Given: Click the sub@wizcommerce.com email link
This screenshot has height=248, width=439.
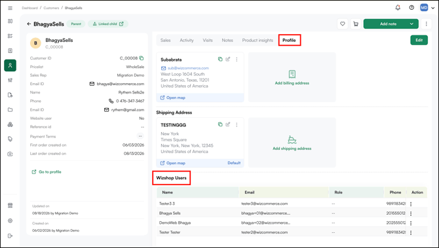Looking at the screenshot, I should pyautogui.click(x=188, y=68).
